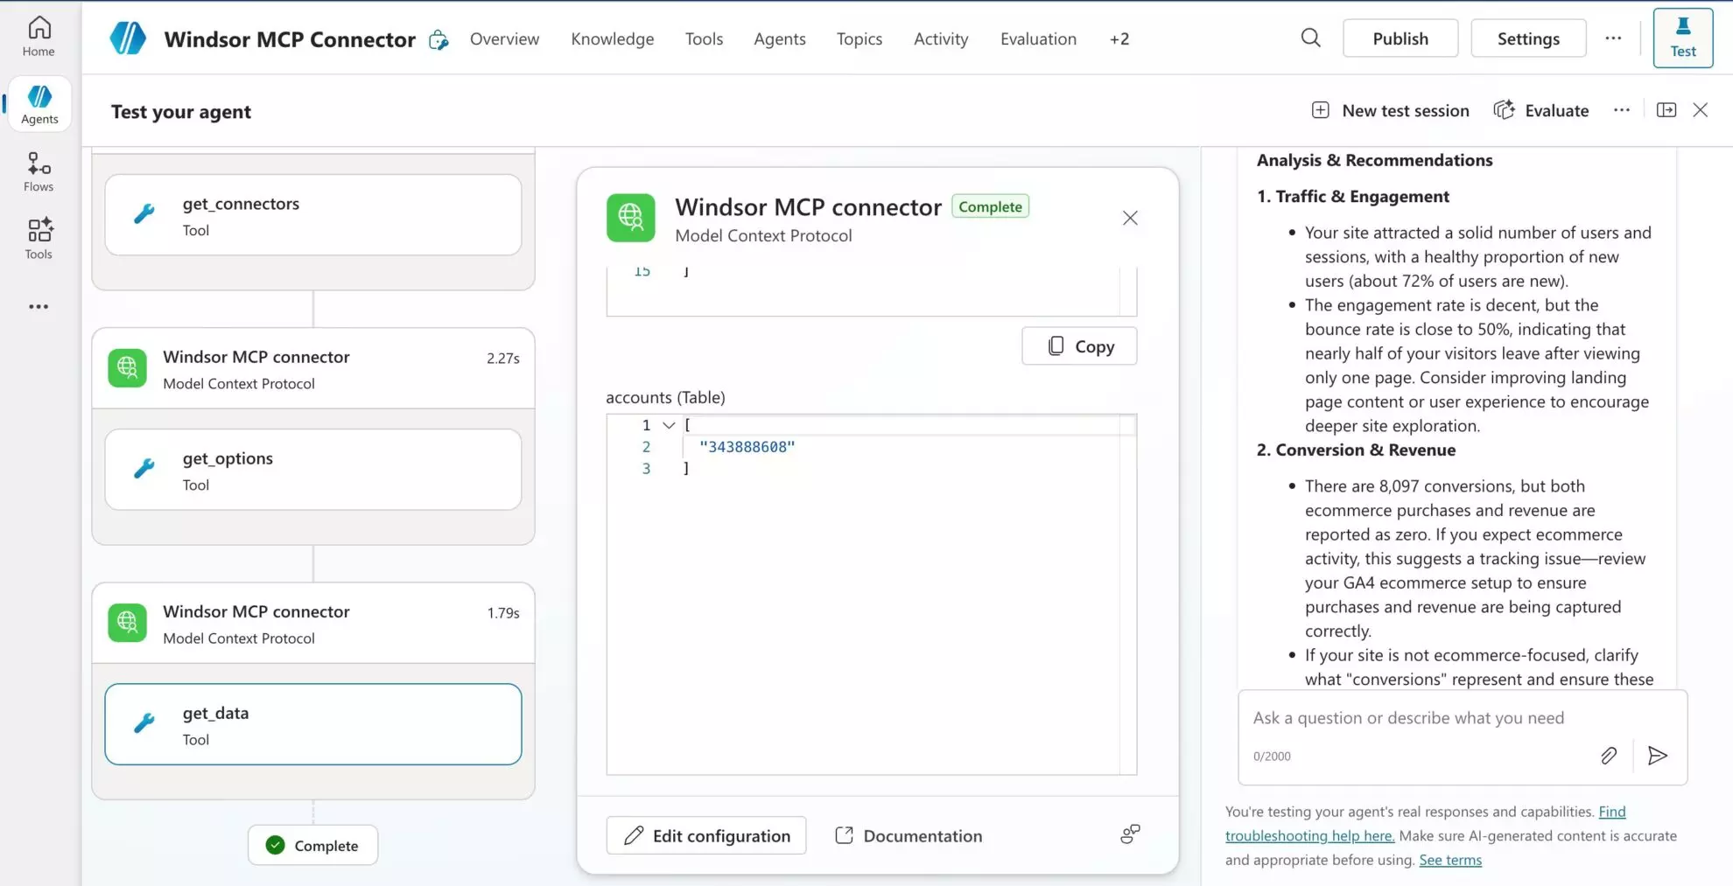Viewport: 1733px width, 886px height.
Task: Switch to the Topics tab
Action: tap(859, 38)
